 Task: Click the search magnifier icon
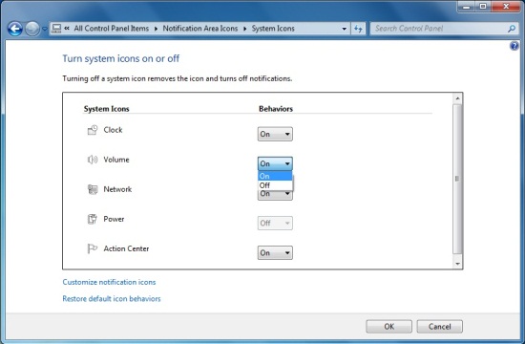click(512, 29)
